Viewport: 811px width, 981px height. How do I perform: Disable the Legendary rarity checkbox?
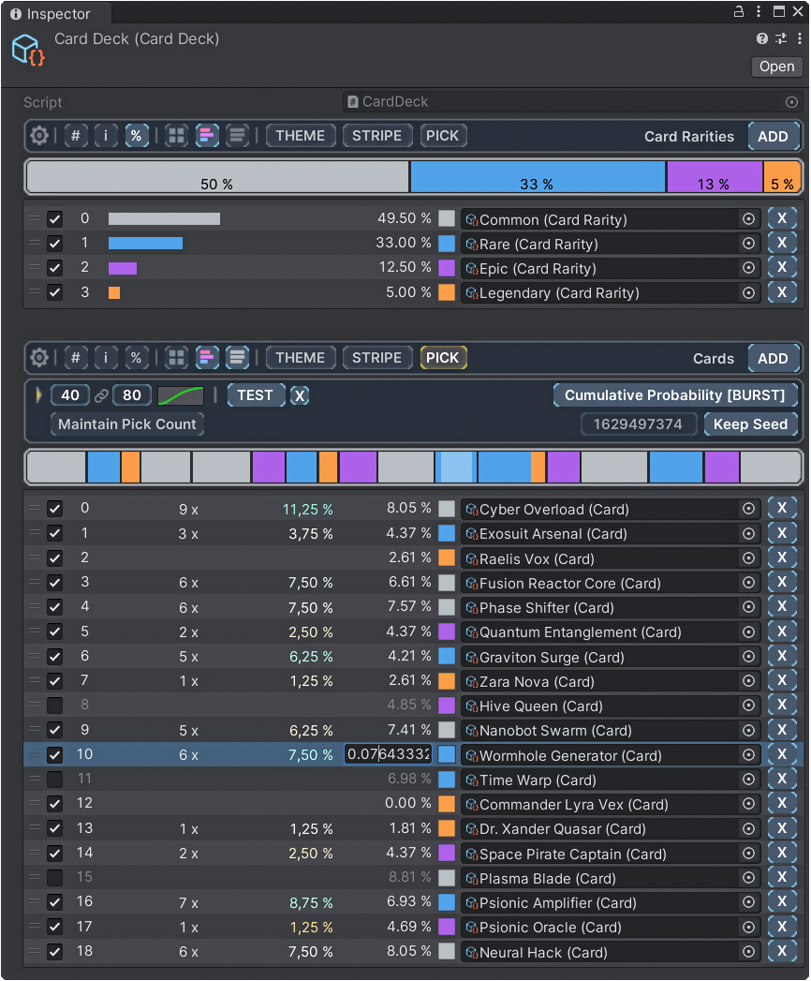coord(55,292)
